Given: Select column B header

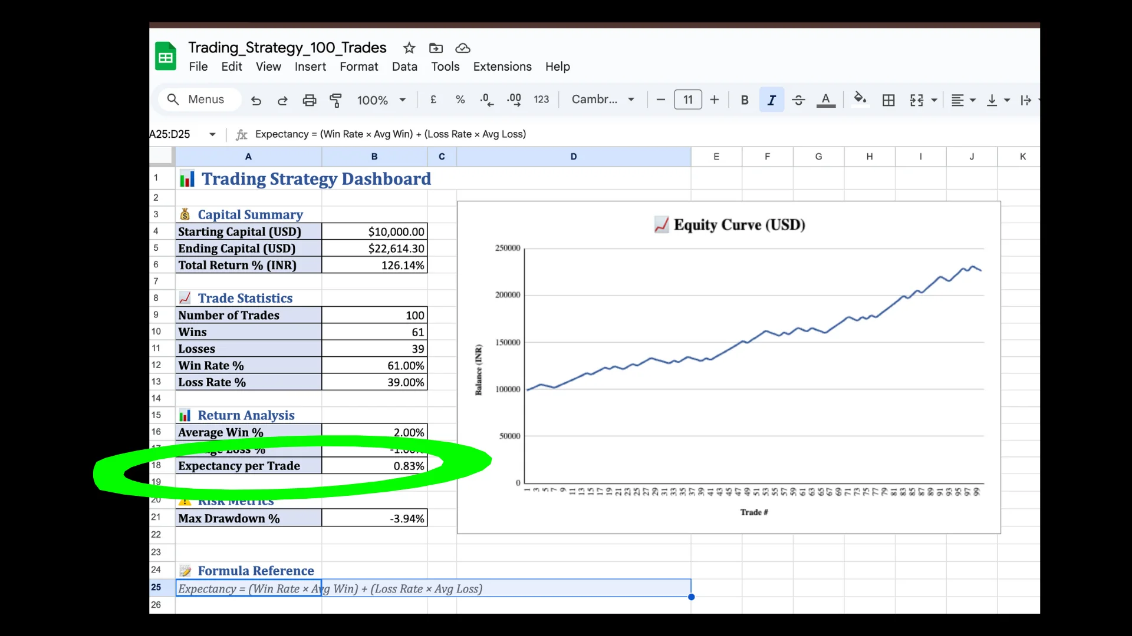Looking at the screenshot, I should coord(374,156).
